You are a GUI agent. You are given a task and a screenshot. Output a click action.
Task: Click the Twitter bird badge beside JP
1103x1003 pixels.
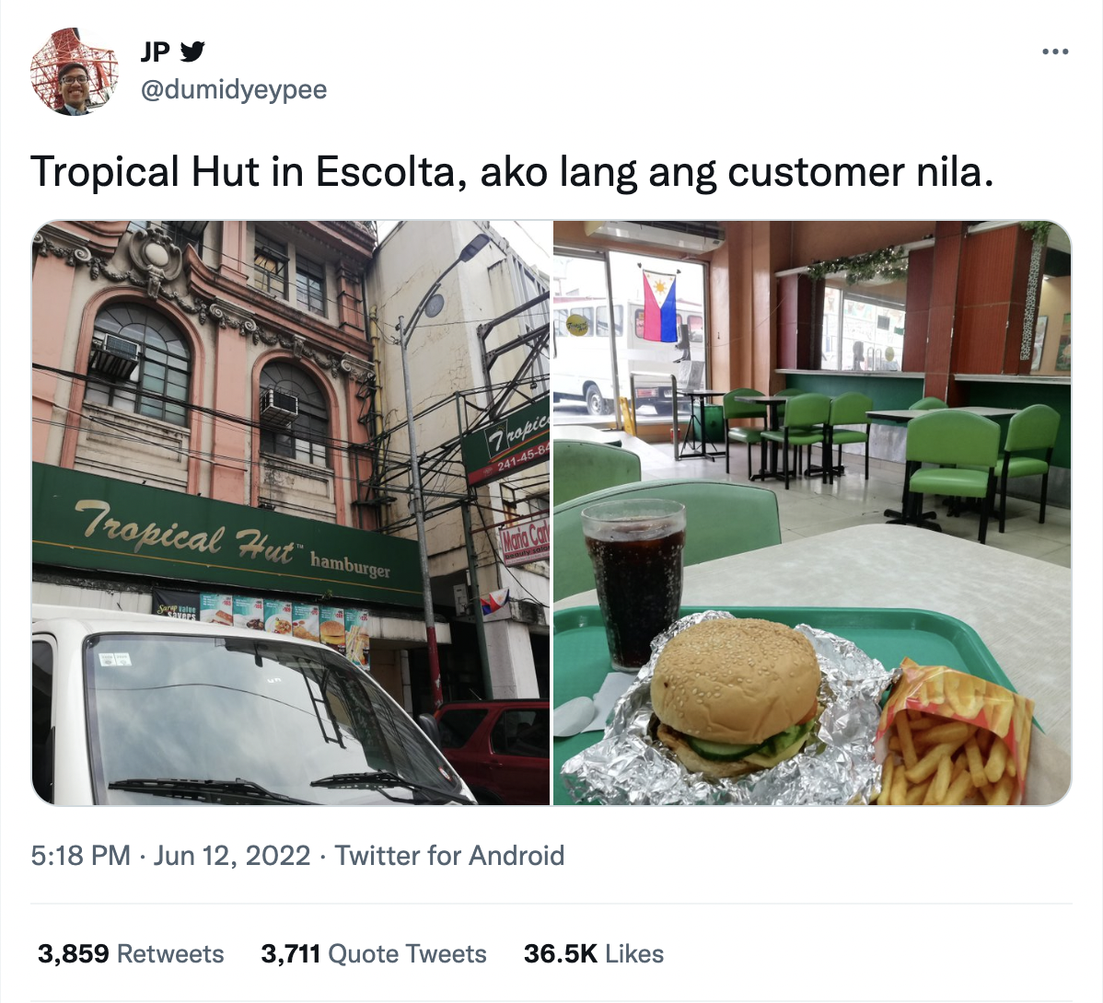pos(192,52)
